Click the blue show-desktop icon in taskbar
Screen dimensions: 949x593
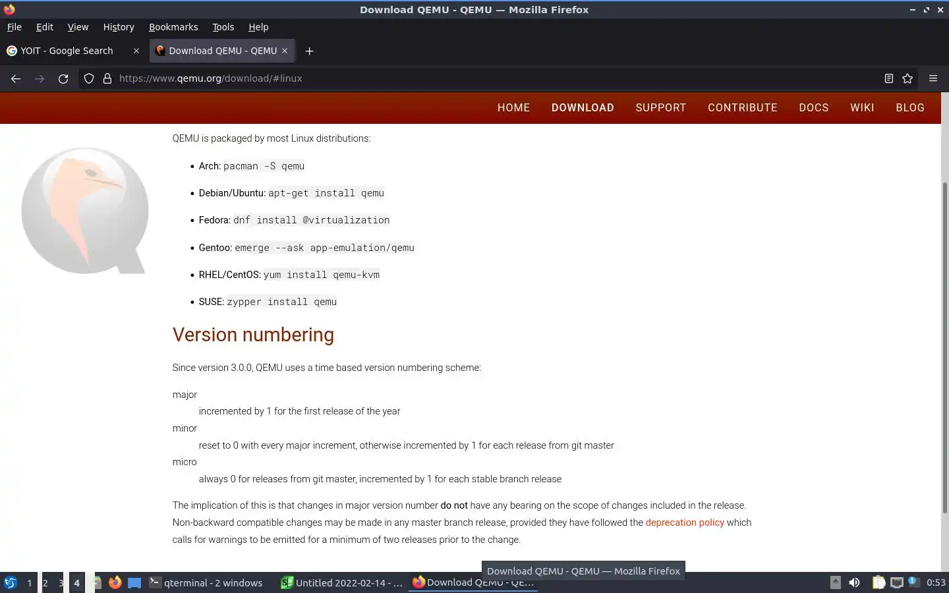click(x=134, y=582)
